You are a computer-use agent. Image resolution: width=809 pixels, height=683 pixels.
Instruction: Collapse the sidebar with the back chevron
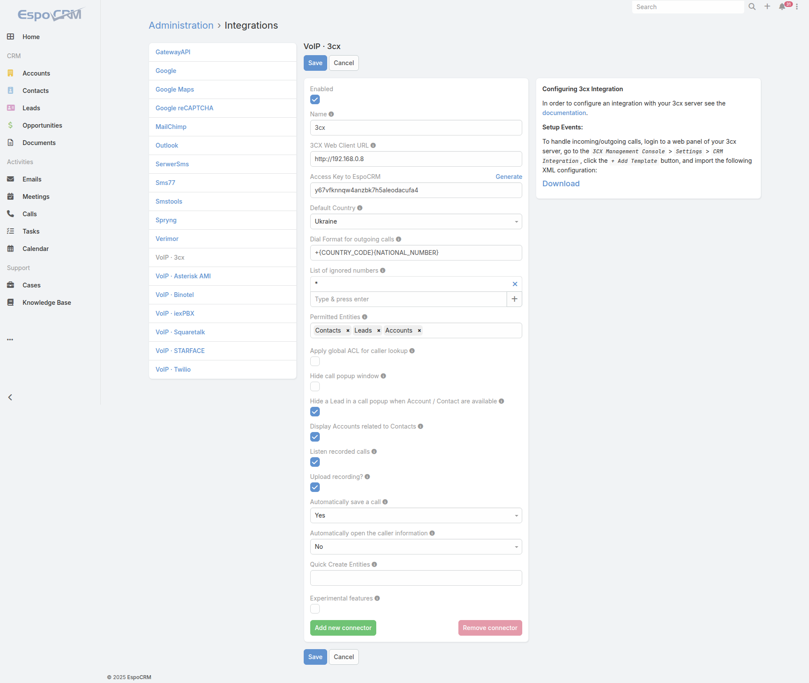click(x=10, y=397)
